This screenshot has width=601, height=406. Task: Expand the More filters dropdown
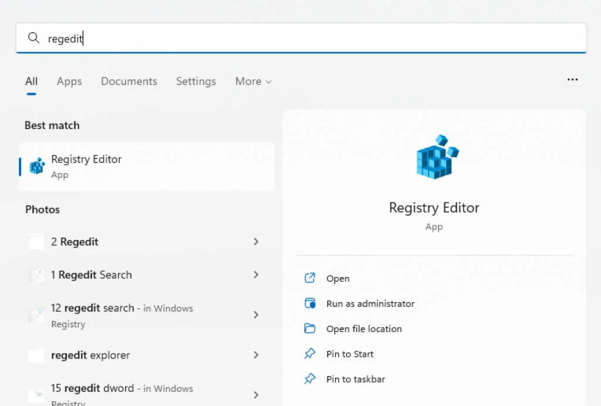[252, 82]
